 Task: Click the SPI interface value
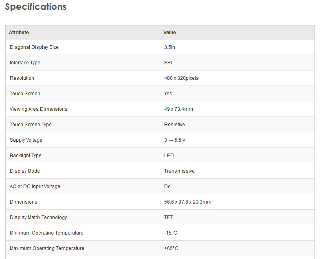(x=168, y=63)
